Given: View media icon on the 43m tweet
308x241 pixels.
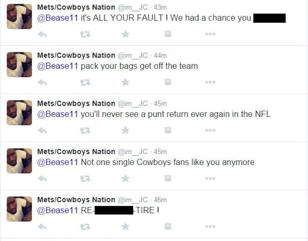Looking at the screenshot, I should (168, 34).
